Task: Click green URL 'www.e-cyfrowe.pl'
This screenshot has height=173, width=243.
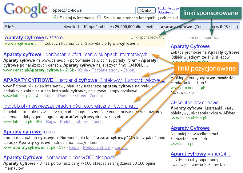Action: click(x=21, y=44)
